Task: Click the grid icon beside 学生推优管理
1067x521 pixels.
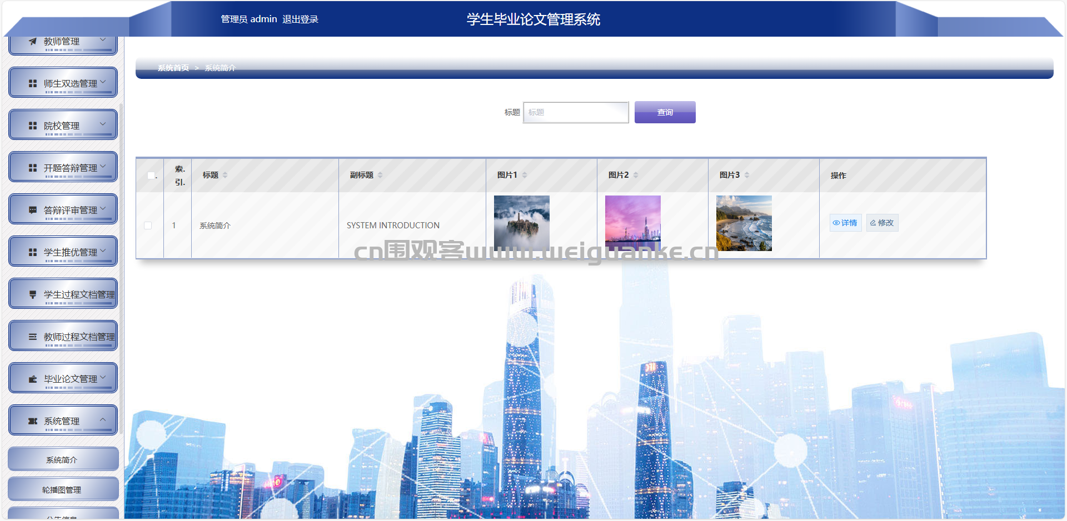Action: point(33,252)
